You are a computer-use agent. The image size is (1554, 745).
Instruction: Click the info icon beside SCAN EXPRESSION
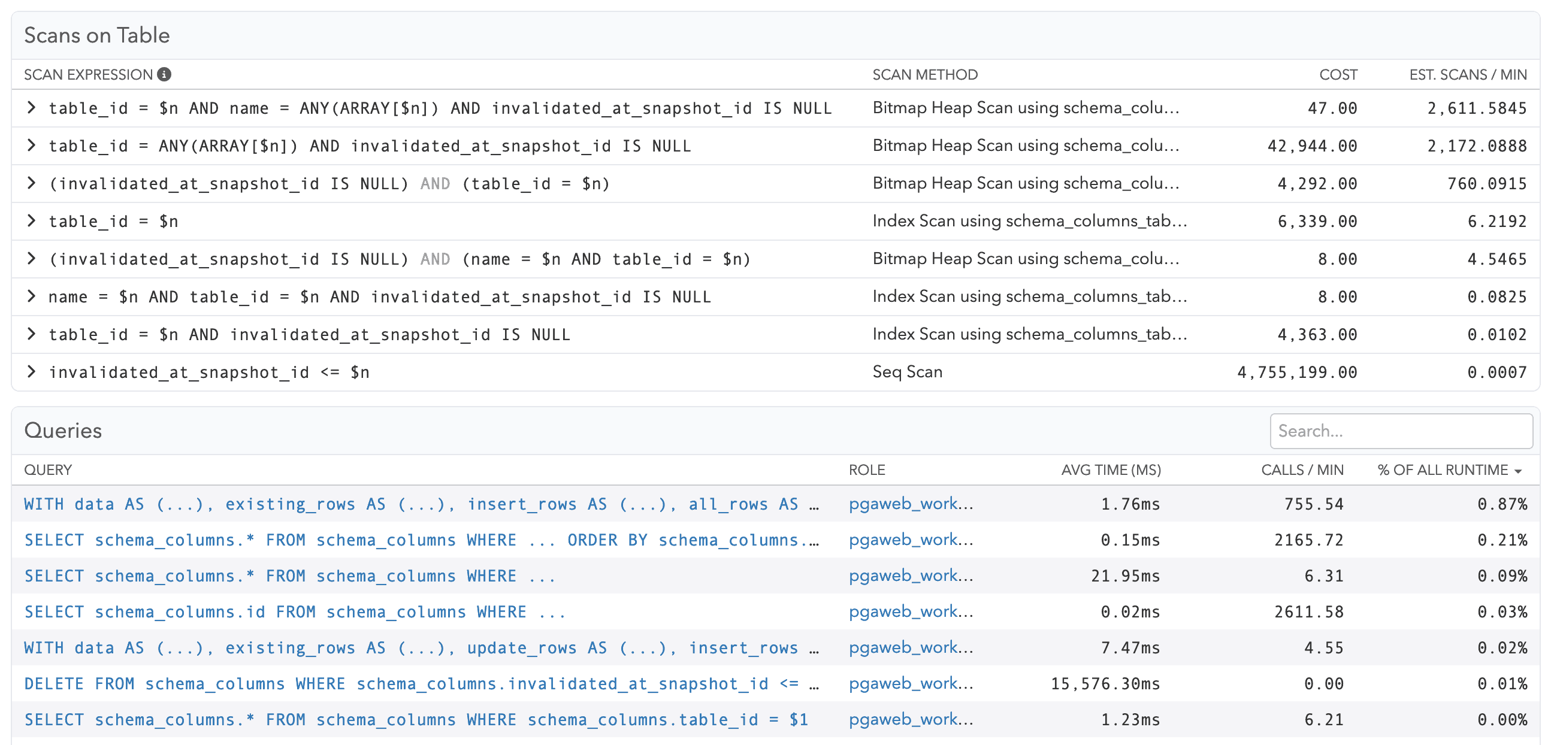pyautogui.click(x=164, y=74)
